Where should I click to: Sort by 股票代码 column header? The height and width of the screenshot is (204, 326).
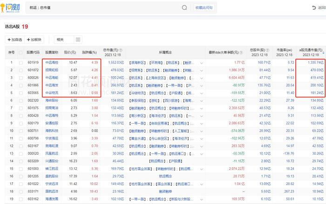pyautogui.click(x=33, y=53)
